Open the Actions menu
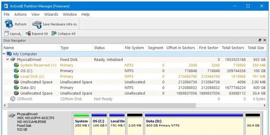270x135 pixels. [x=20, y=15]
